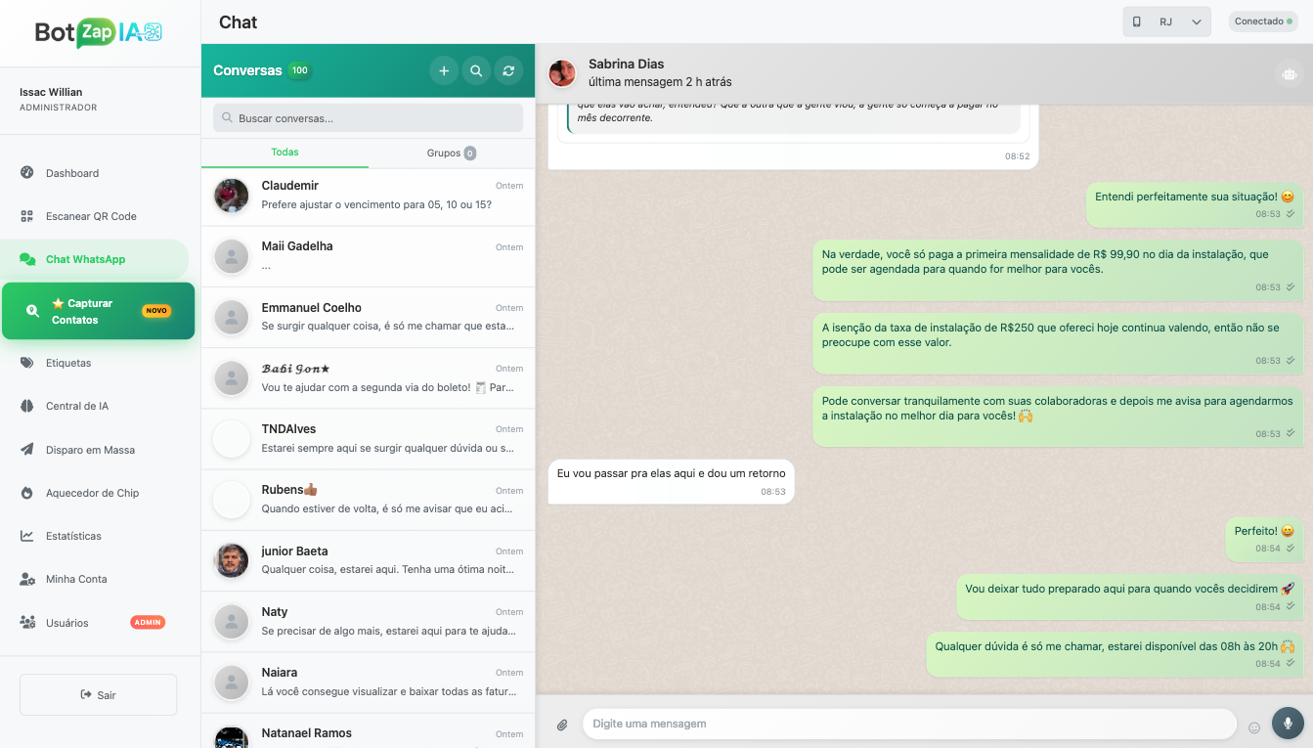
Task: Start a new conversation with the plus icon
Action: point(444,70)
